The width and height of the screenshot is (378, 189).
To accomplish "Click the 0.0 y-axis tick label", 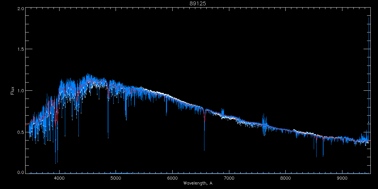I will [20, 172].
